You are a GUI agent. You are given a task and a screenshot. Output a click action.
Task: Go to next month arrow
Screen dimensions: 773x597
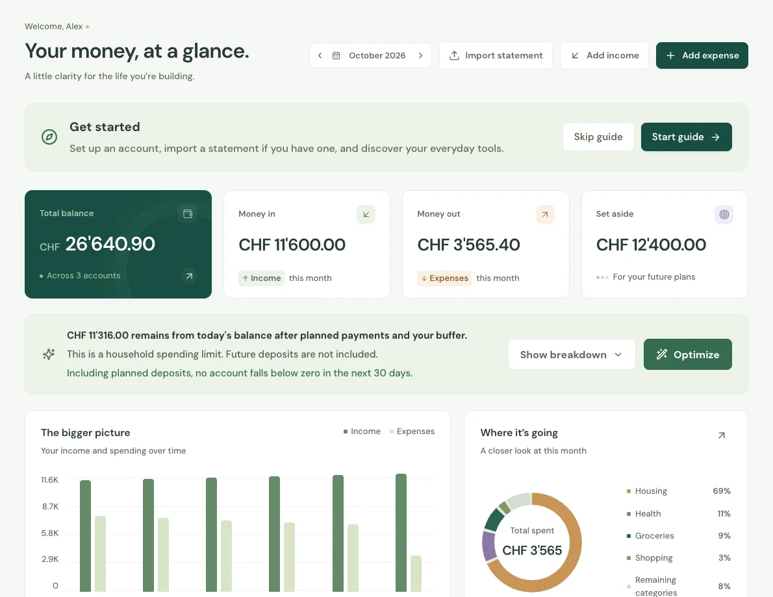pyautogui.click(x=420, y=56)
